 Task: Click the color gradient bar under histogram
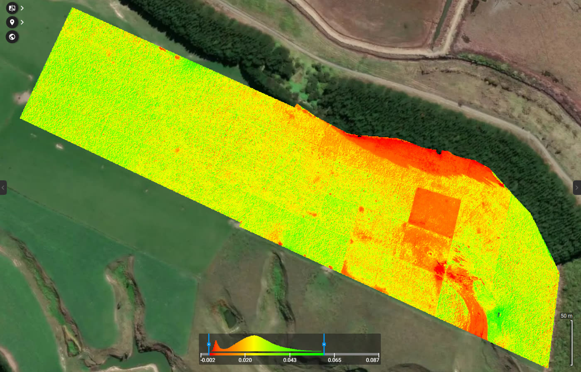[x=266, y=354]
